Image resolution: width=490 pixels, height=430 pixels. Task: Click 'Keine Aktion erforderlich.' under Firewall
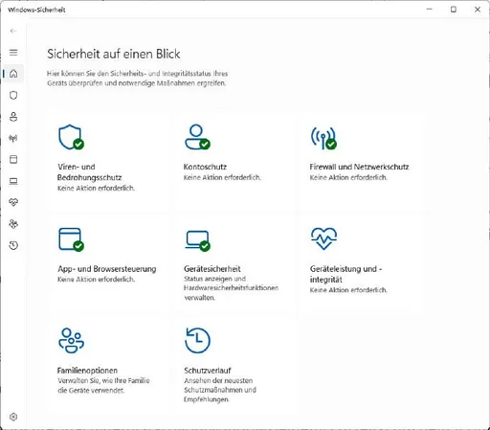(x=348, y=177)
